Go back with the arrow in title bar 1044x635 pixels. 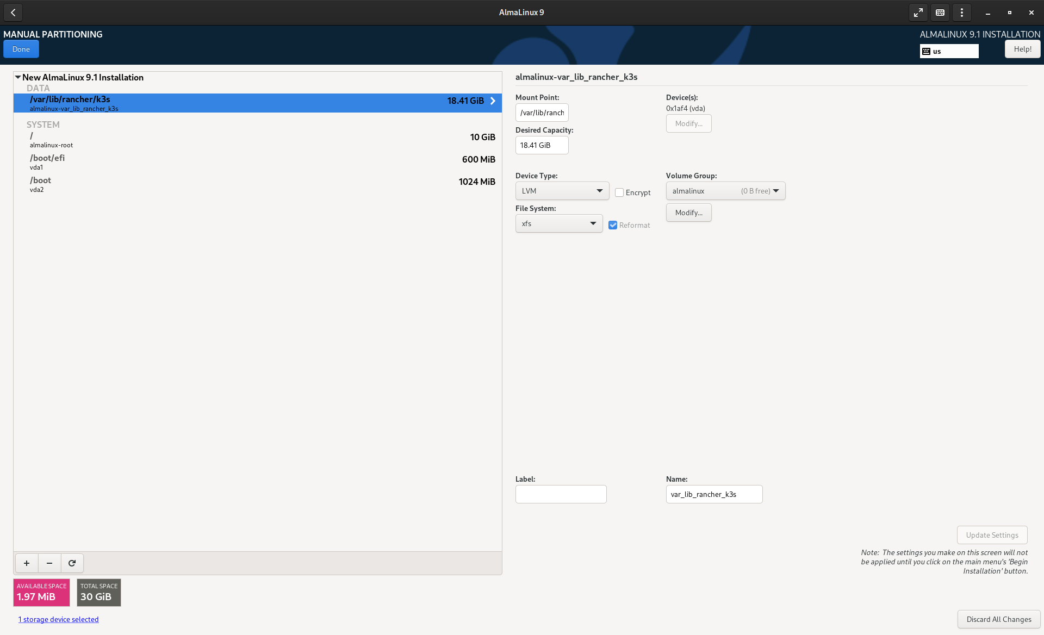pyautogui.click(x=13, y=12)
